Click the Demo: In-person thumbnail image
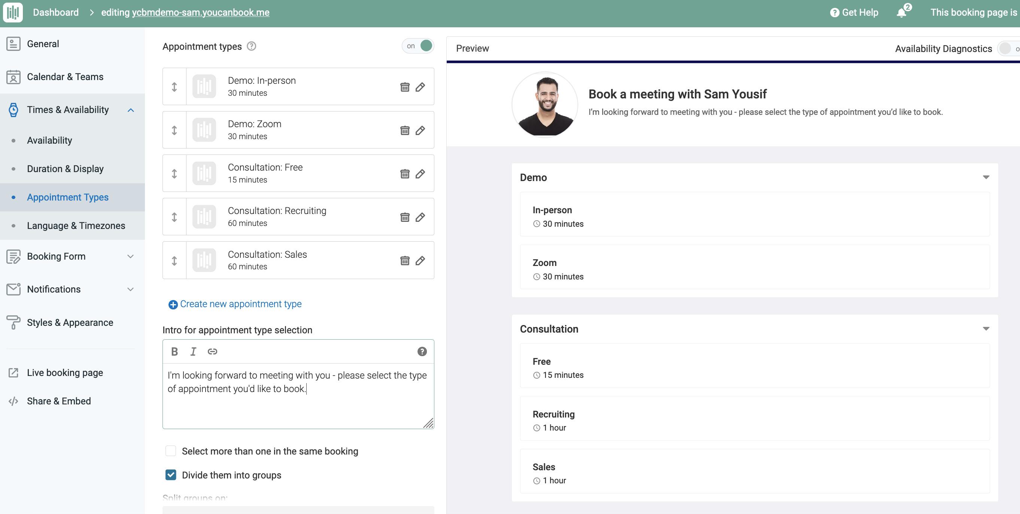This screenshot has height=514, width=1020. tap(204, 86)
